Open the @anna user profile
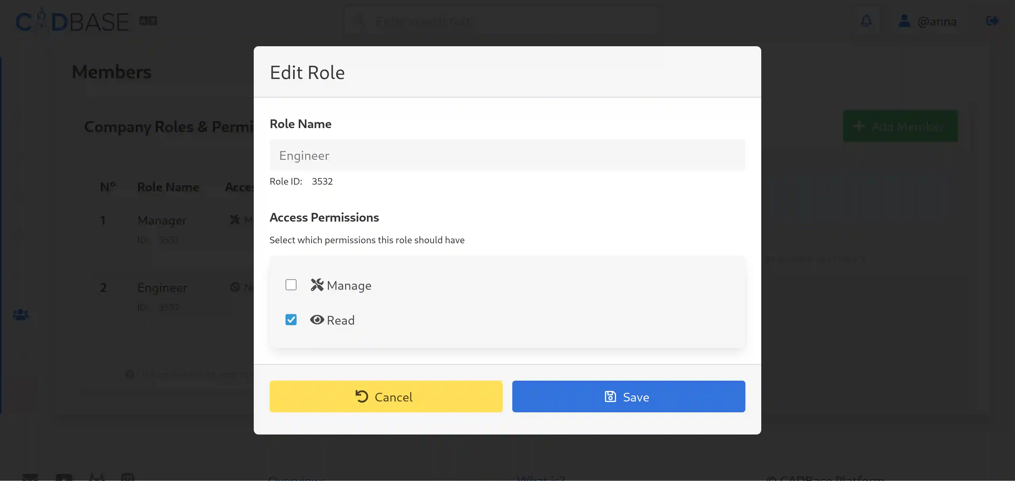This screenshot has width=1015, height=481. coord(928,21)
